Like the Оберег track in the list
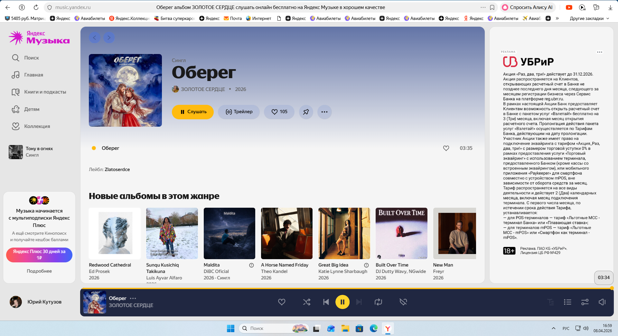Image resolution: width=618 pixels, height=336 pixels. point(446,148)
